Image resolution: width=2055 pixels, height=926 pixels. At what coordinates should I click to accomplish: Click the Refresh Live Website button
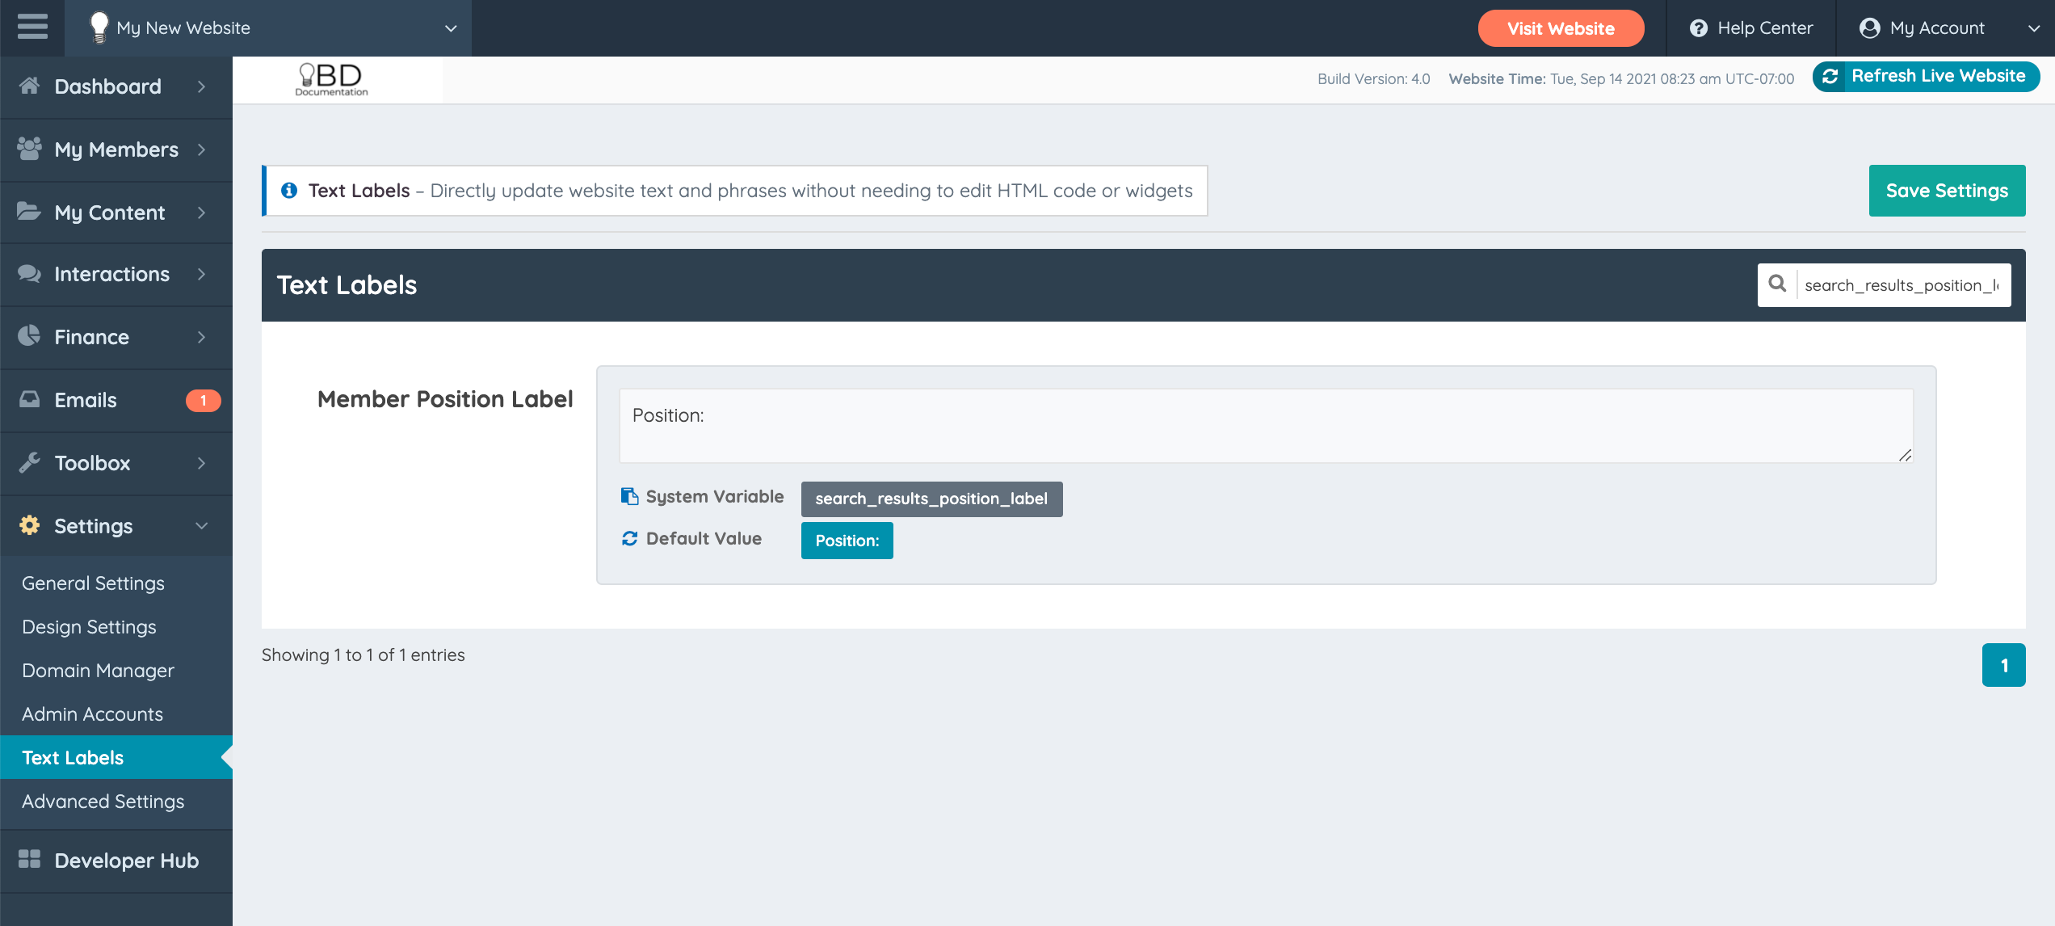[x=1926, y=76]
